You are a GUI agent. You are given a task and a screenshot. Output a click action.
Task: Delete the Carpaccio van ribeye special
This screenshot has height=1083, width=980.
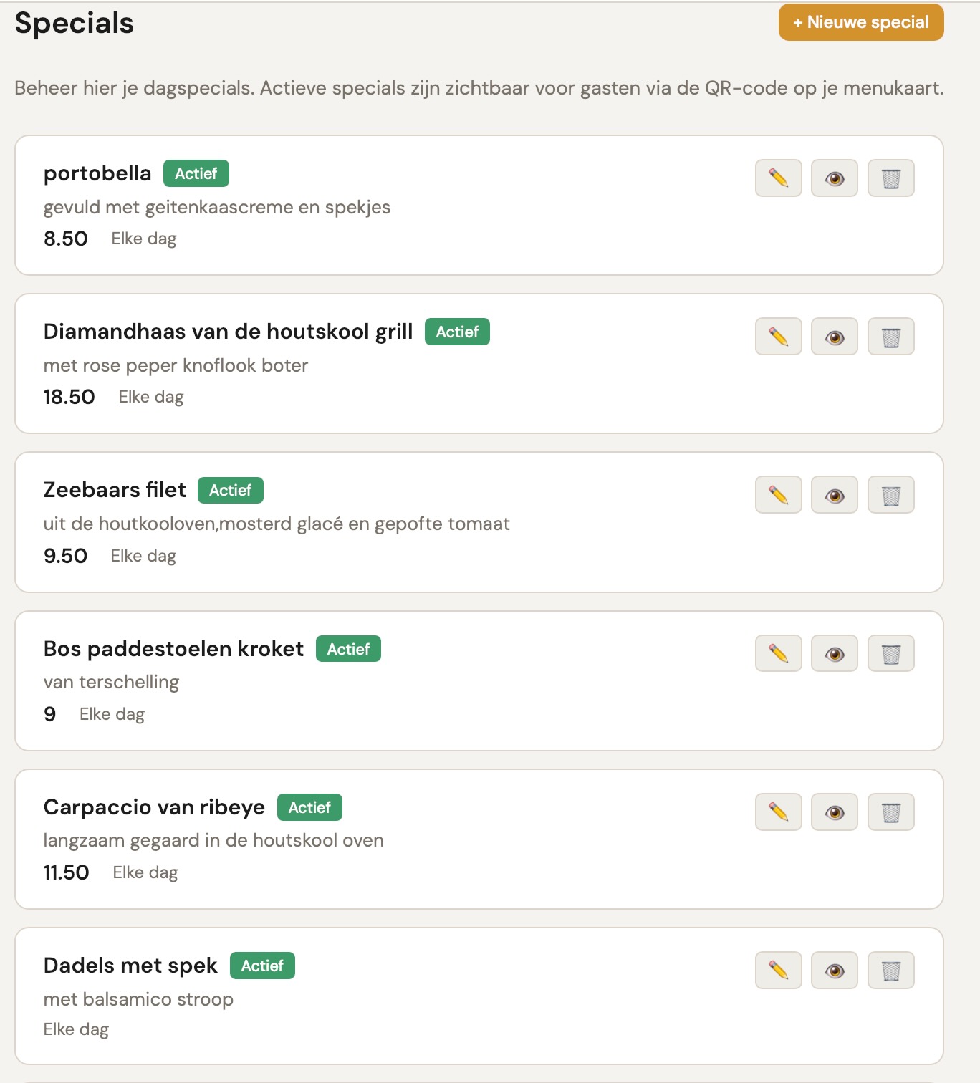click(x=890, y=812)
